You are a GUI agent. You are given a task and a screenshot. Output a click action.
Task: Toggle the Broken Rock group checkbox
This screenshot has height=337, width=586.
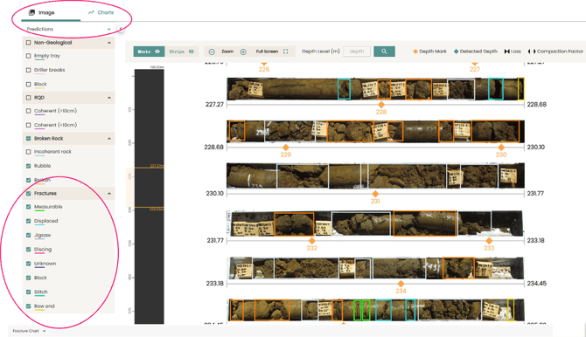tap(28, 139)
